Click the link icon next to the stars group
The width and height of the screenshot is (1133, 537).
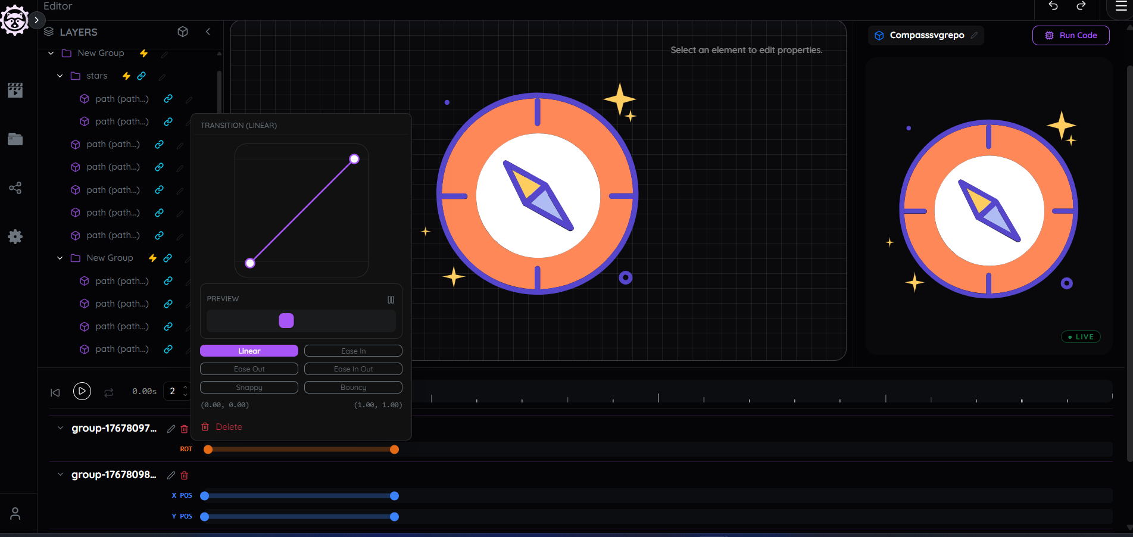141,76
